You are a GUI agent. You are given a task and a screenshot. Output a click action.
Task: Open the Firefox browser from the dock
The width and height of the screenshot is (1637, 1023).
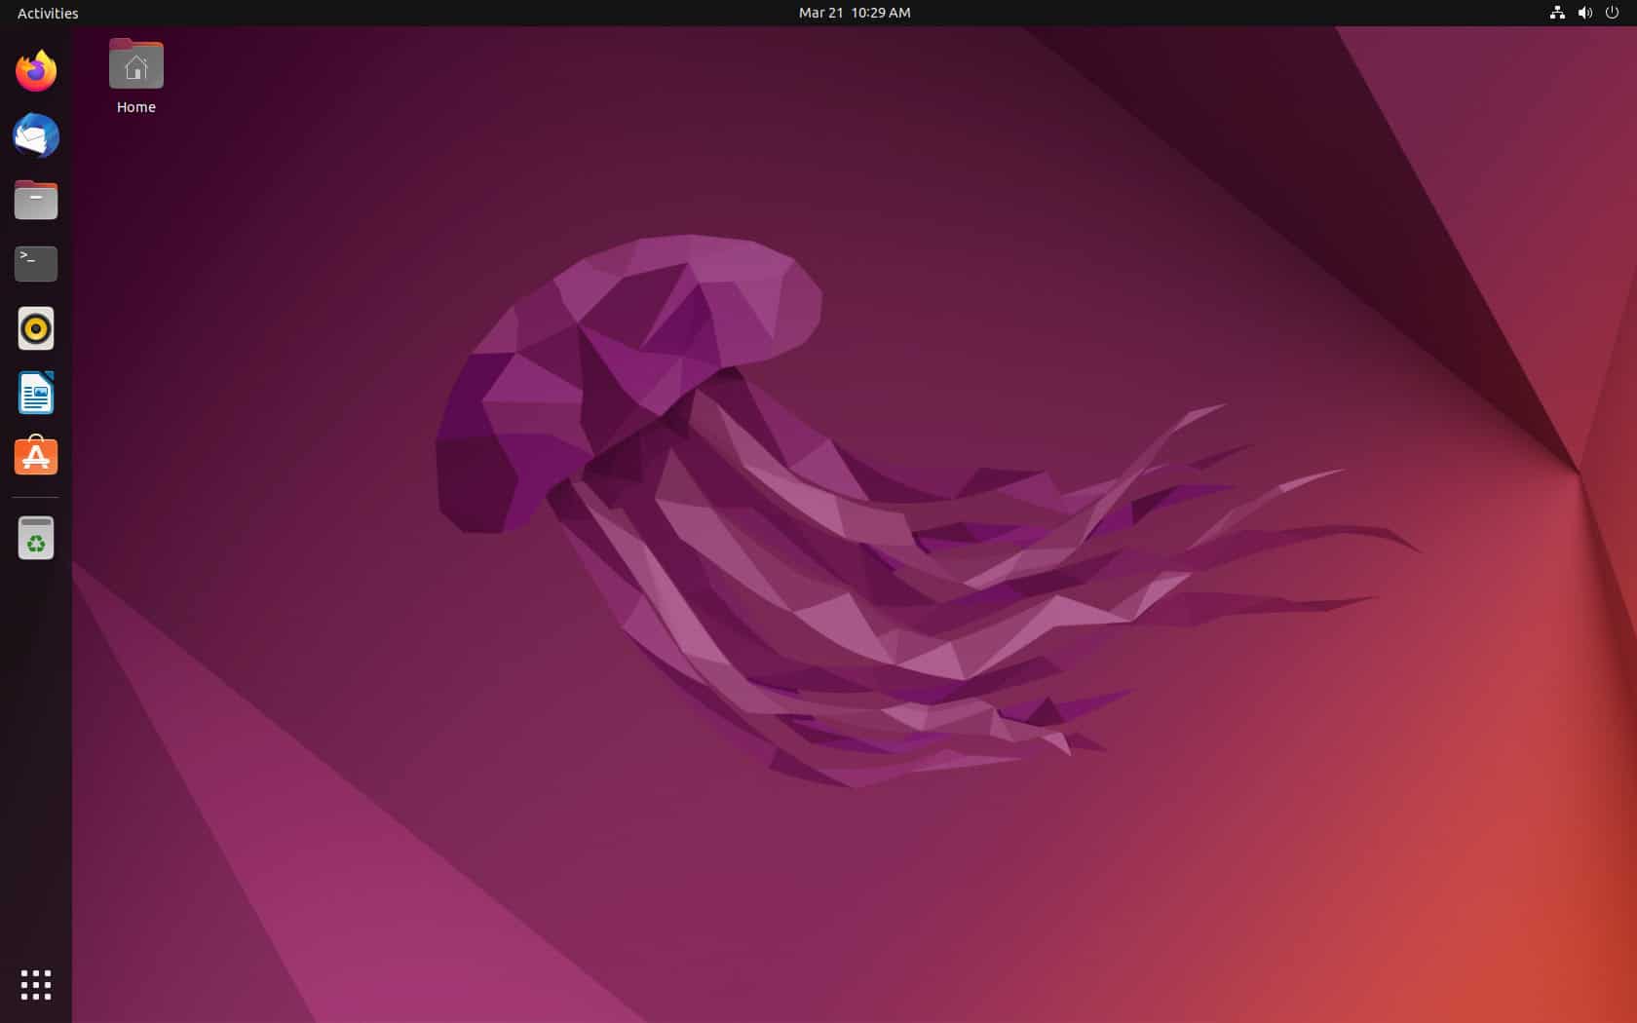coord(35,70)
